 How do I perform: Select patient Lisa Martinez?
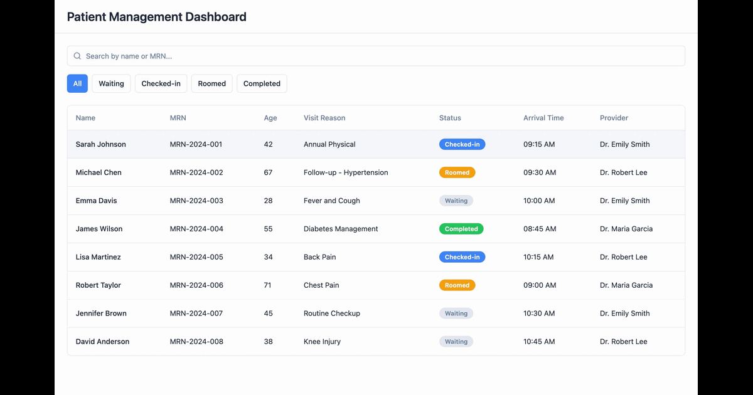point(376,257)
